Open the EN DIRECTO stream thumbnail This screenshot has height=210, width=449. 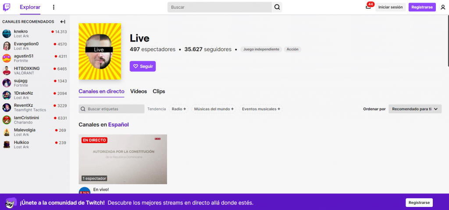coord(123,159)
